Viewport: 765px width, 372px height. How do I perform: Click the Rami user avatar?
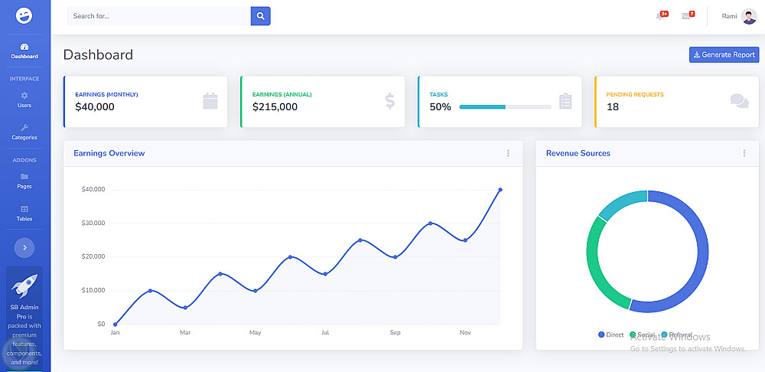point(749,16)
